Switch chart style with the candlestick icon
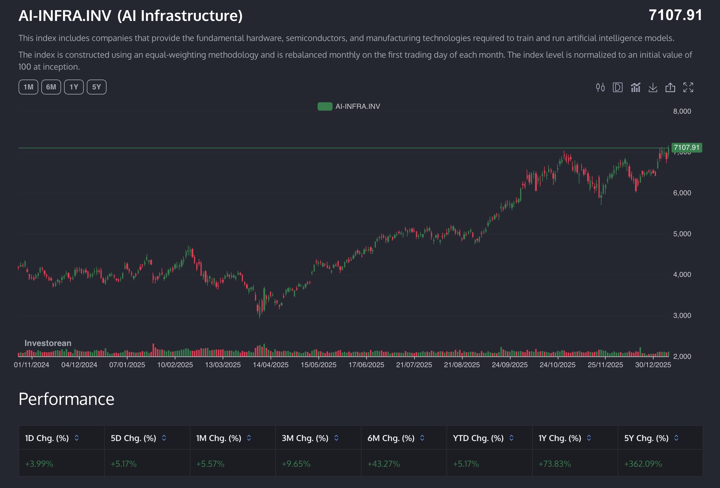Screen dimensions: 720x488 pyautogui.click(x=600, y=88)
